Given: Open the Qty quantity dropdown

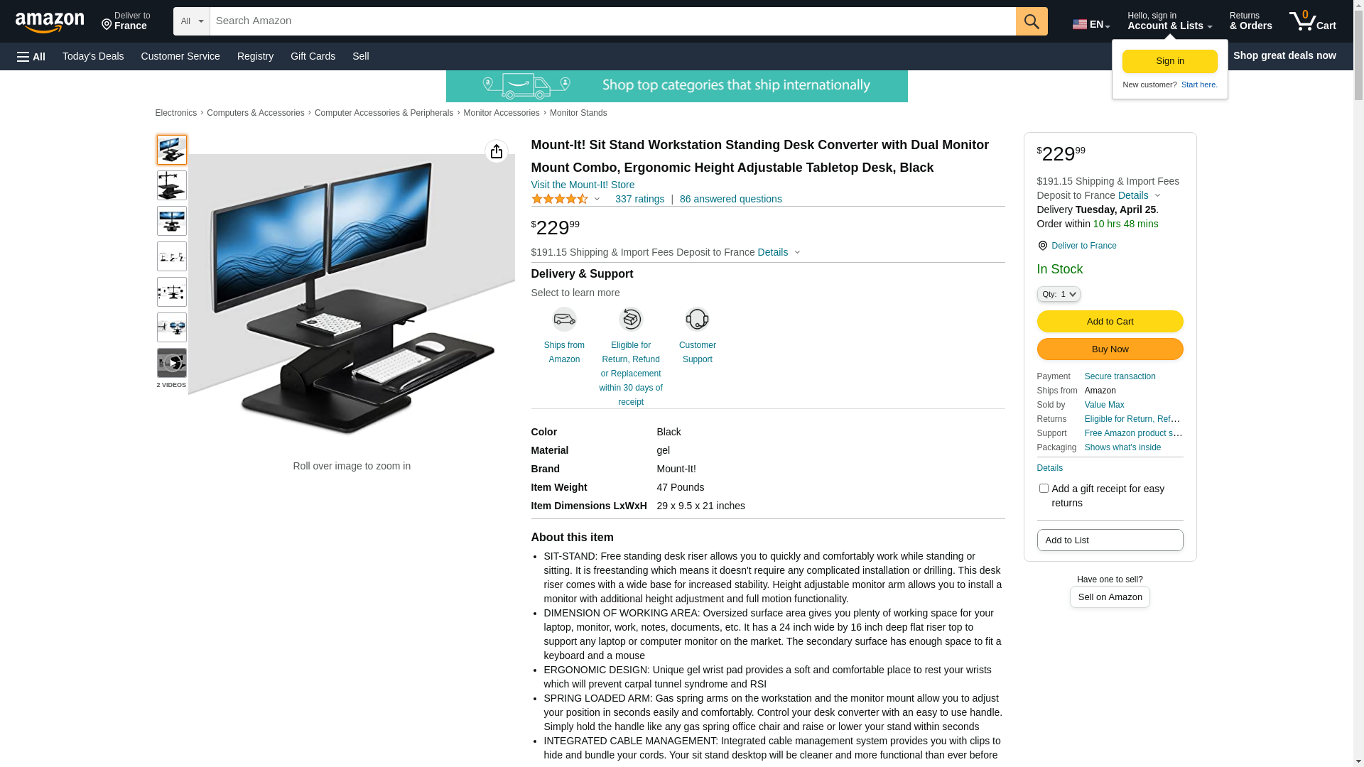Looking at the screenshot, I should tap(1059, 294).
